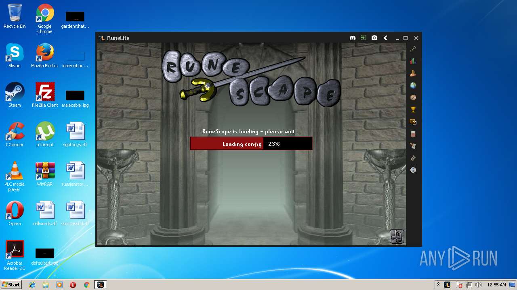Open Opera from the taskbar

pos(73,285)
